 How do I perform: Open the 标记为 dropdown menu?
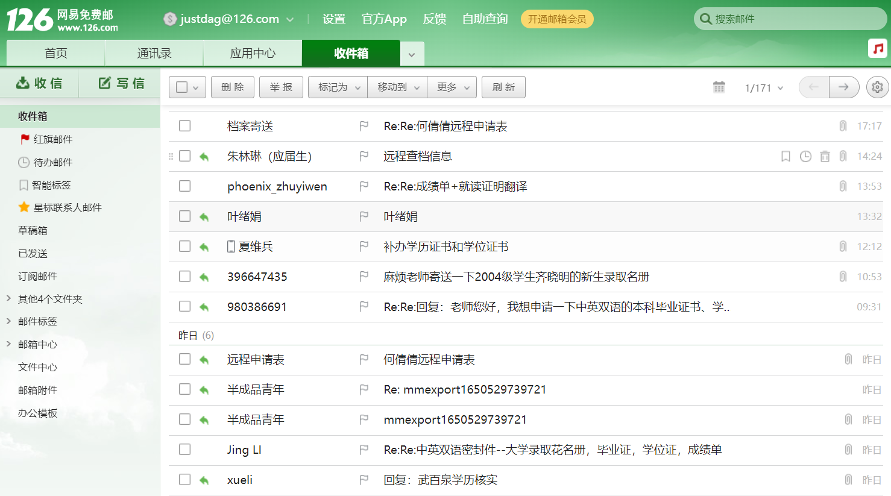(x=337, y=87)
